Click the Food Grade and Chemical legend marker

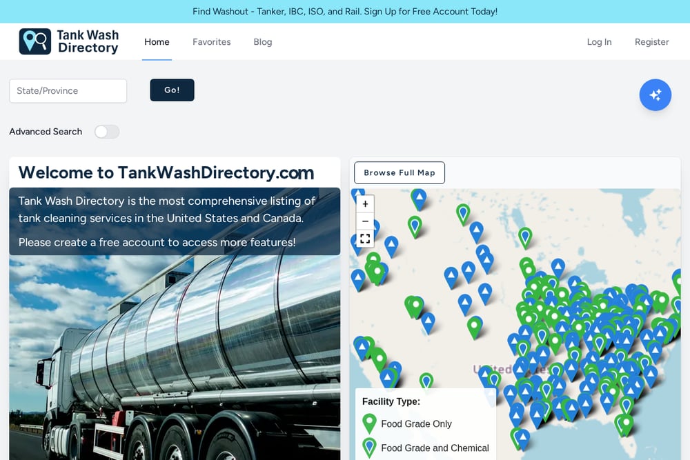click(x=369, y=448)
